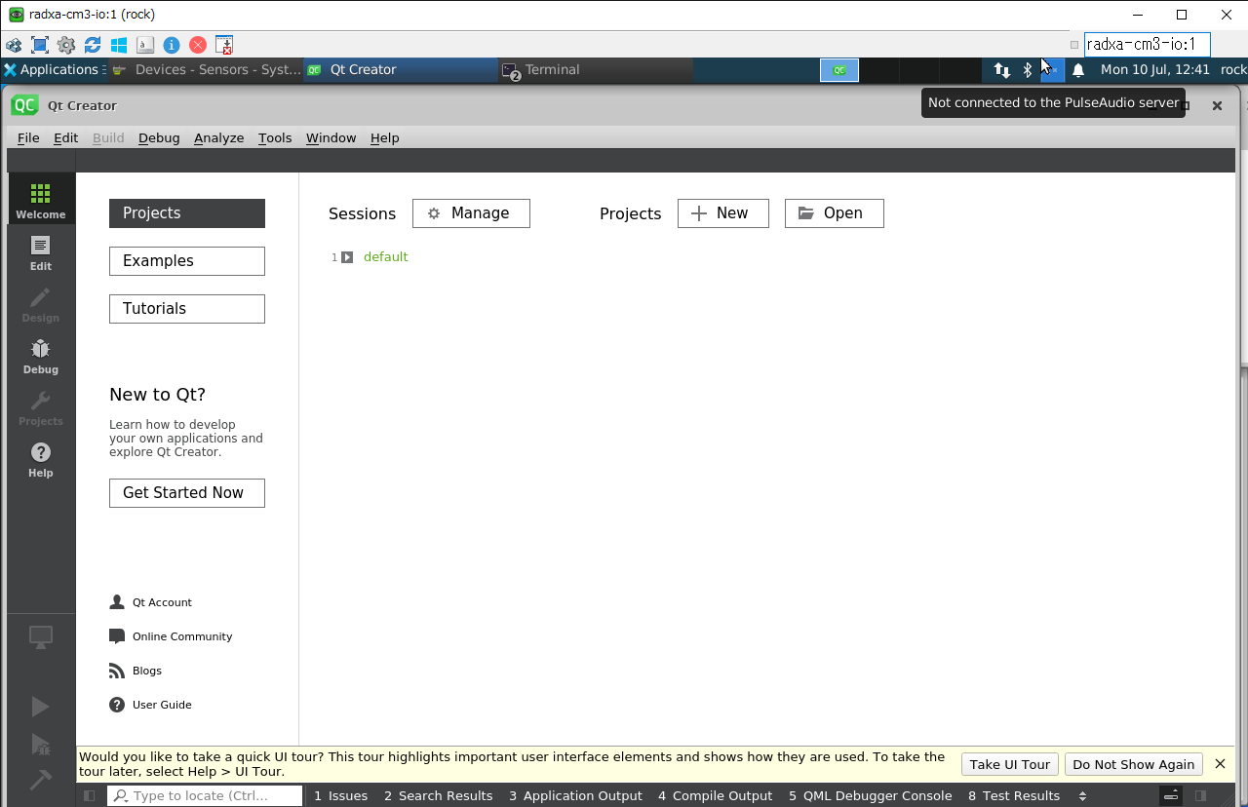The width and height of the screenshot is (1248, 807).
Task: Open the Window menu
Action: point(331,137)
